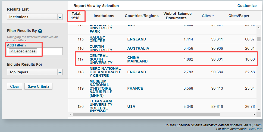Screen dimensions: 263x132
Task: Open the Central South University link
Action: (99, 59)
